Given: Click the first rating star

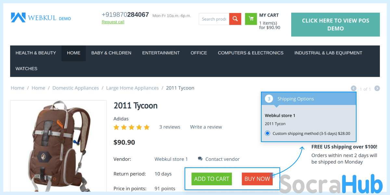Looking at the screenshot, I should pos(116,127).
